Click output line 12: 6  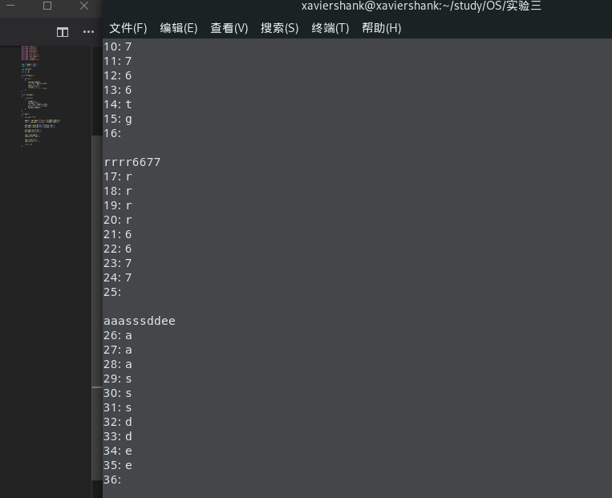[x=117, y=75]
